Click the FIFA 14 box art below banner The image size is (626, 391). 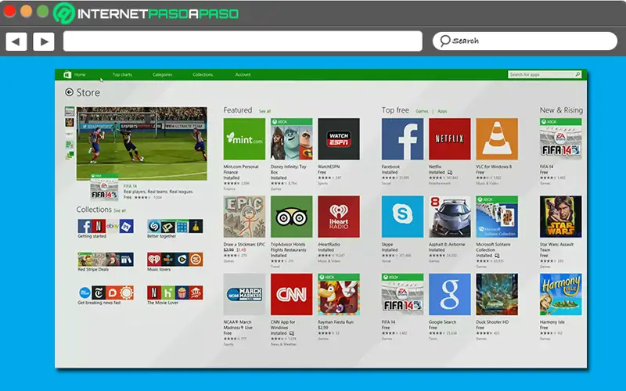pyautogui.click(x=104, y=187)
